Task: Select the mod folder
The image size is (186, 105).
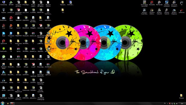Action: 18,81
